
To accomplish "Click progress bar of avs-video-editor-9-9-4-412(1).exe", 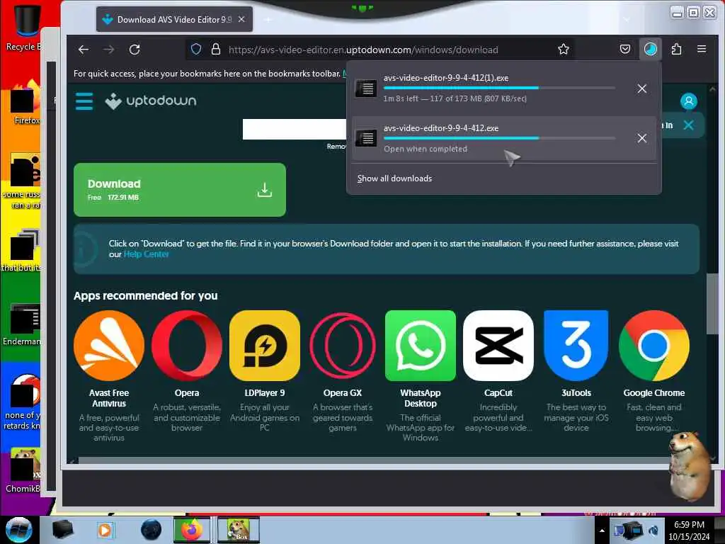I will coord(499,88).
